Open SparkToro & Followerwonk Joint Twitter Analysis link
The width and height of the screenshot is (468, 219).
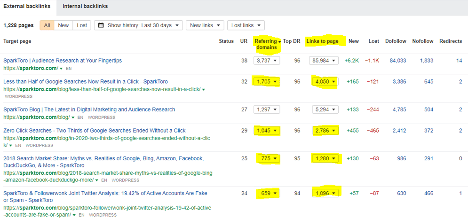[x=105, y=196]
